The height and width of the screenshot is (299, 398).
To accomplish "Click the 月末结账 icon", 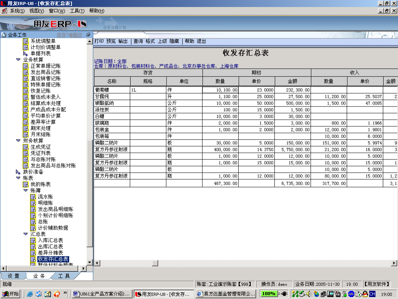I will click(x=26, y=135).
